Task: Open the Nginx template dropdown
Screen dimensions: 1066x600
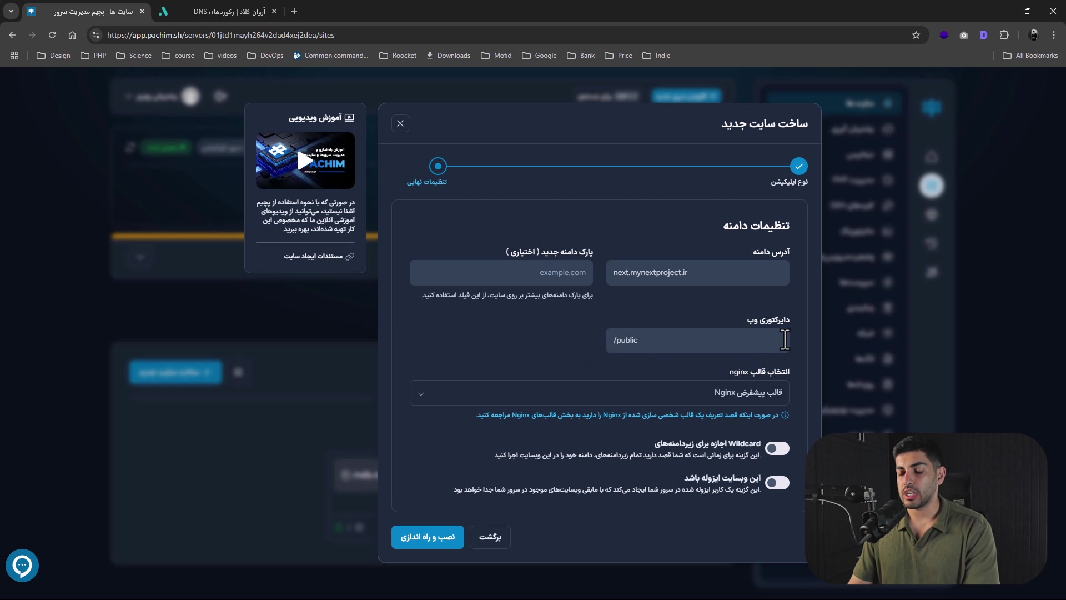Action: [599, 393]
